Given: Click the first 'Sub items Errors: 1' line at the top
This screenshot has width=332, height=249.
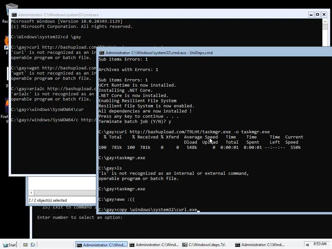Looking at the screenshot, I should [123, 59].
